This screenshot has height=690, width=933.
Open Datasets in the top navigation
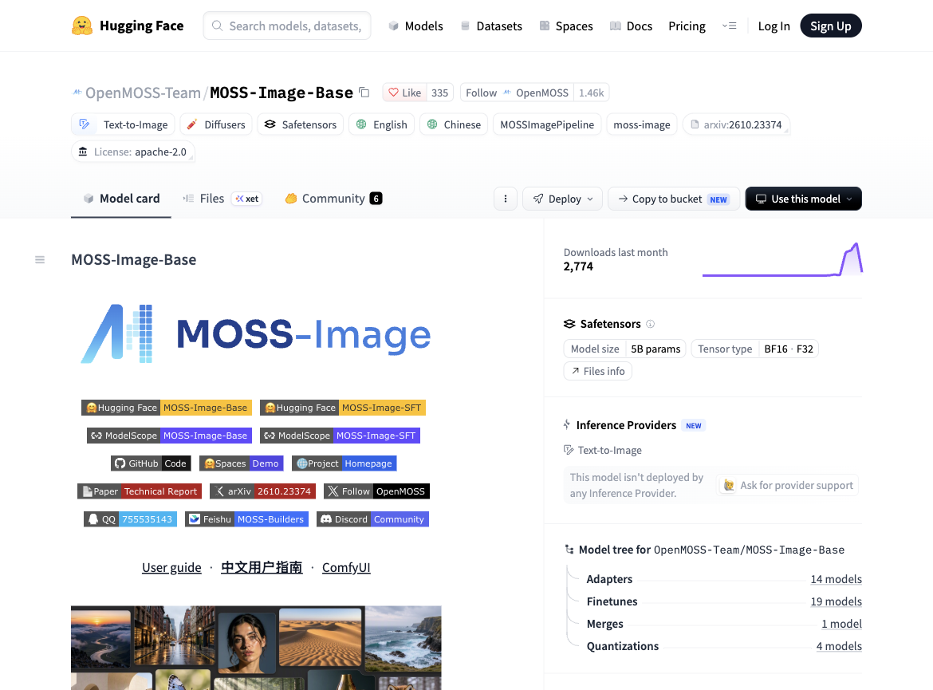(x=491, y=26)
